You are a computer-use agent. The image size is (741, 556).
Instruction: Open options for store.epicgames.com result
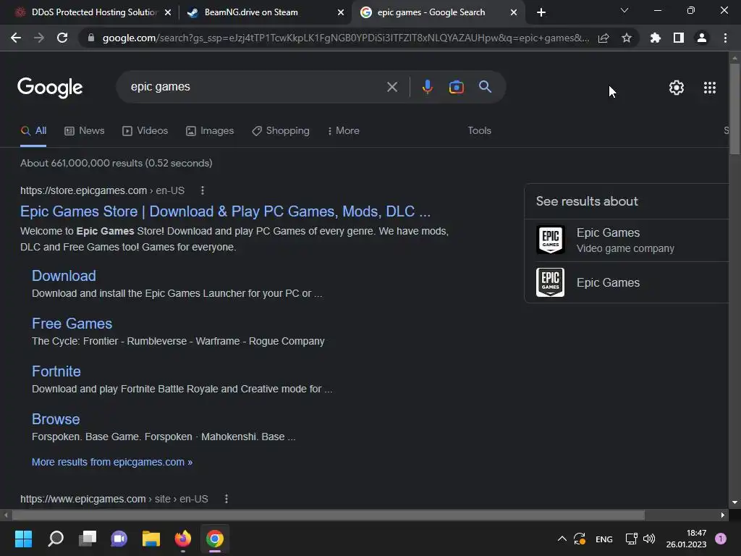(203, 190)
